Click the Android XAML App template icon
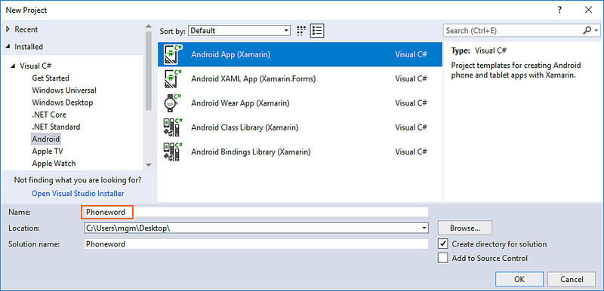 click(173, 79)
